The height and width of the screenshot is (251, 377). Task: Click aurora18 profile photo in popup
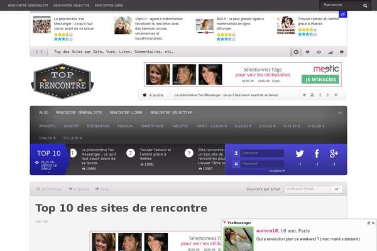[238, 239]
